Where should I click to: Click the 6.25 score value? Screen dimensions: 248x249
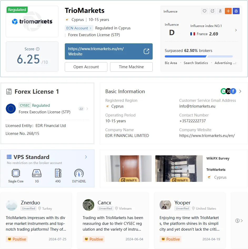tap(28, 59)
